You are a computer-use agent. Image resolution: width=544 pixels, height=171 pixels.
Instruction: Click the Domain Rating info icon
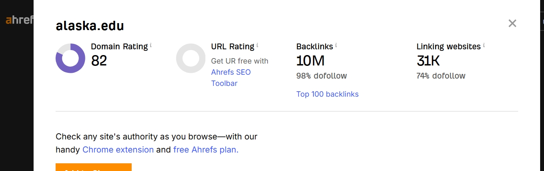tap(151, 45)
